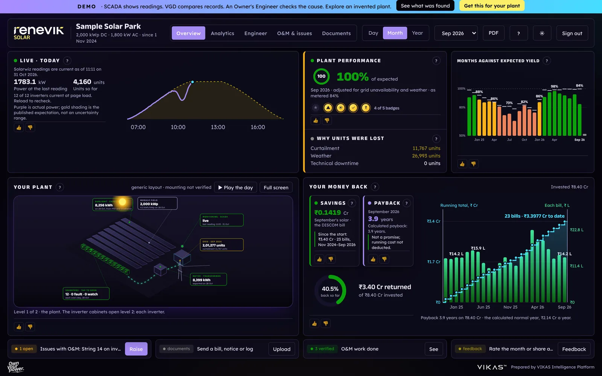Click thumbs up under Plant Performance badges
Screen dimensions: 602x376
point(316,120)
